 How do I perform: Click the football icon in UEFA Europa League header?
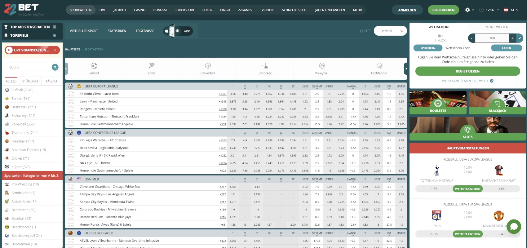pyautogui.click(x=70, y=86)
